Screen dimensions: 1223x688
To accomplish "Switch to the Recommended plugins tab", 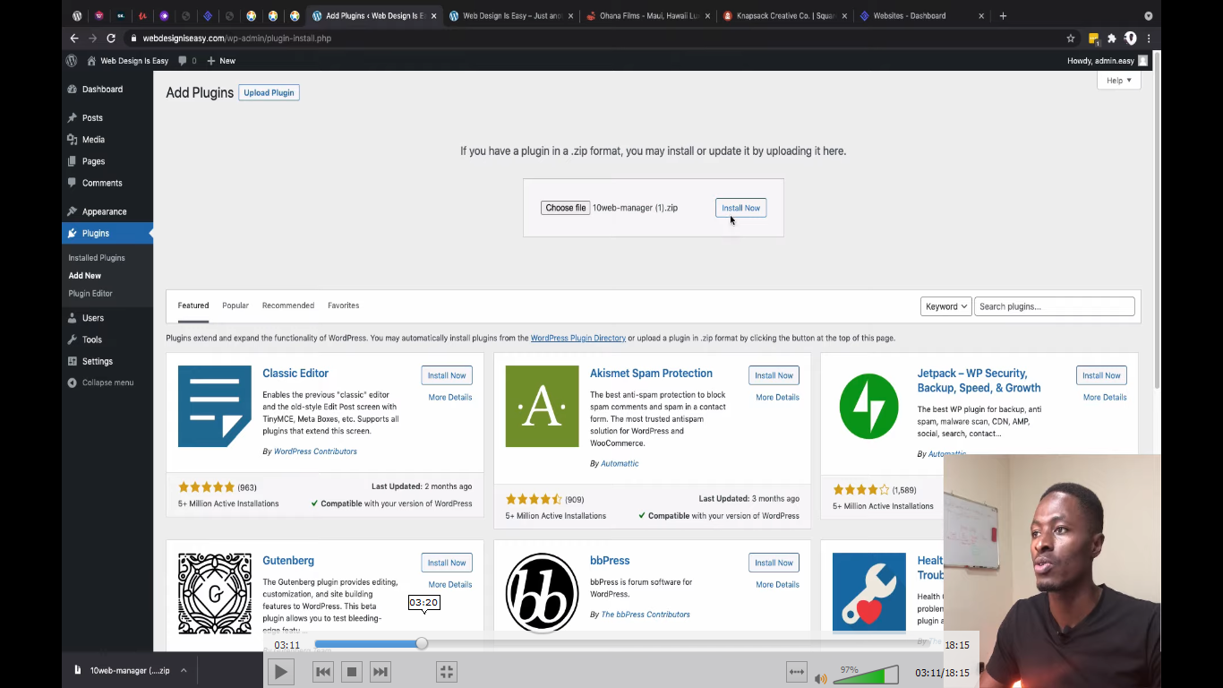I will pyautogui.click(x=288, y=305).
